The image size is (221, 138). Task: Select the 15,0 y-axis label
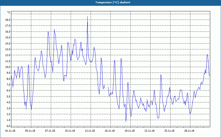coord(8,38)
